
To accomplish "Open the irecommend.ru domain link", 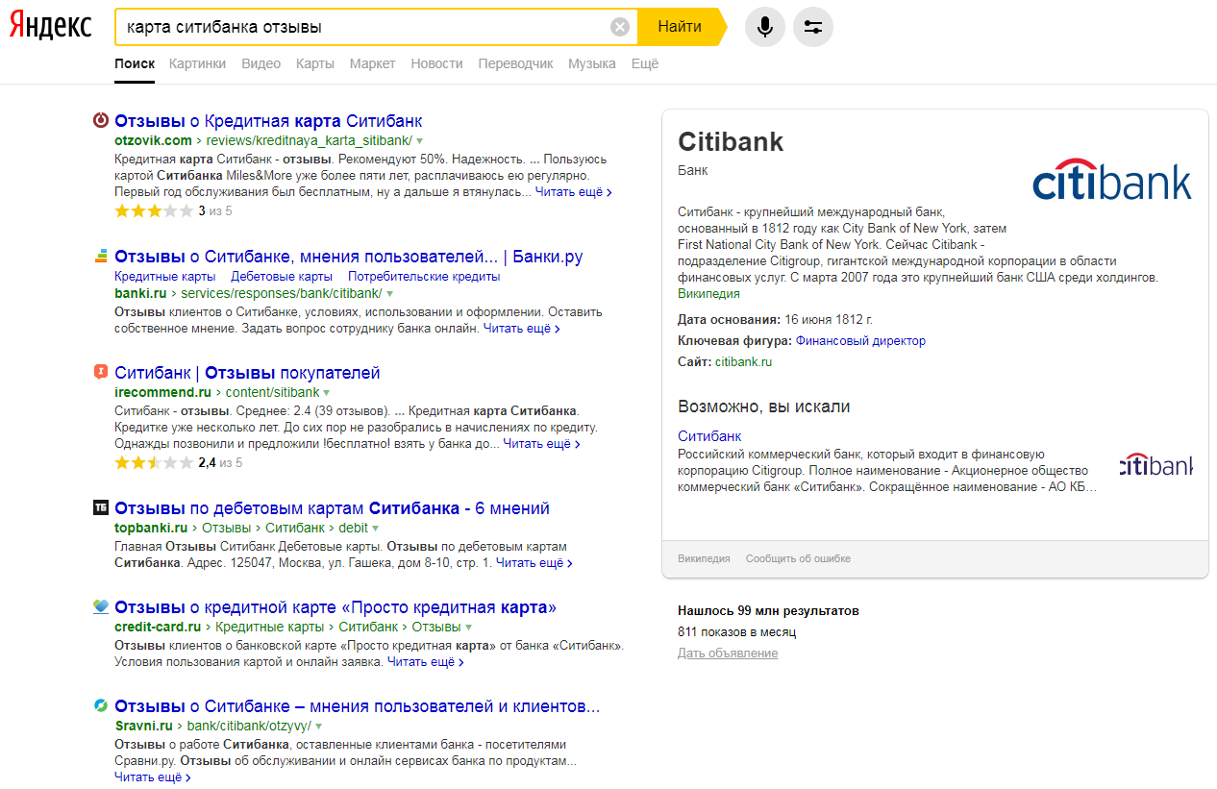I will point(162,392).
